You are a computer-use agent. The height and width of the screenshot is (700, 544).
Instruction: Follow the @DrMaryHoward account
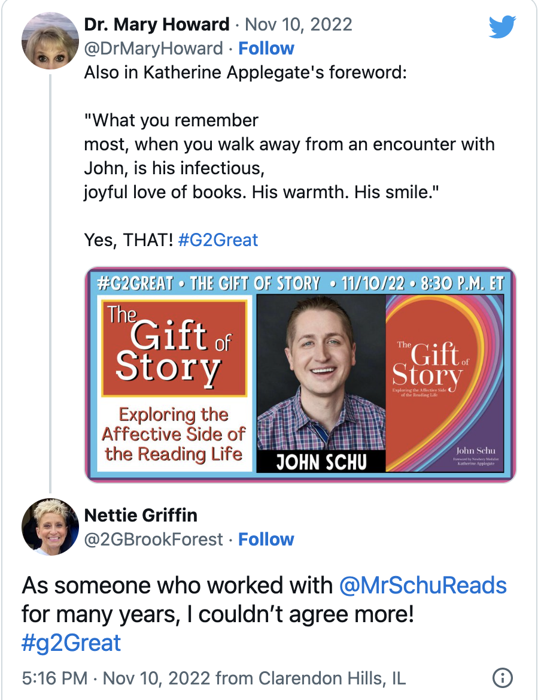point(266,49)
